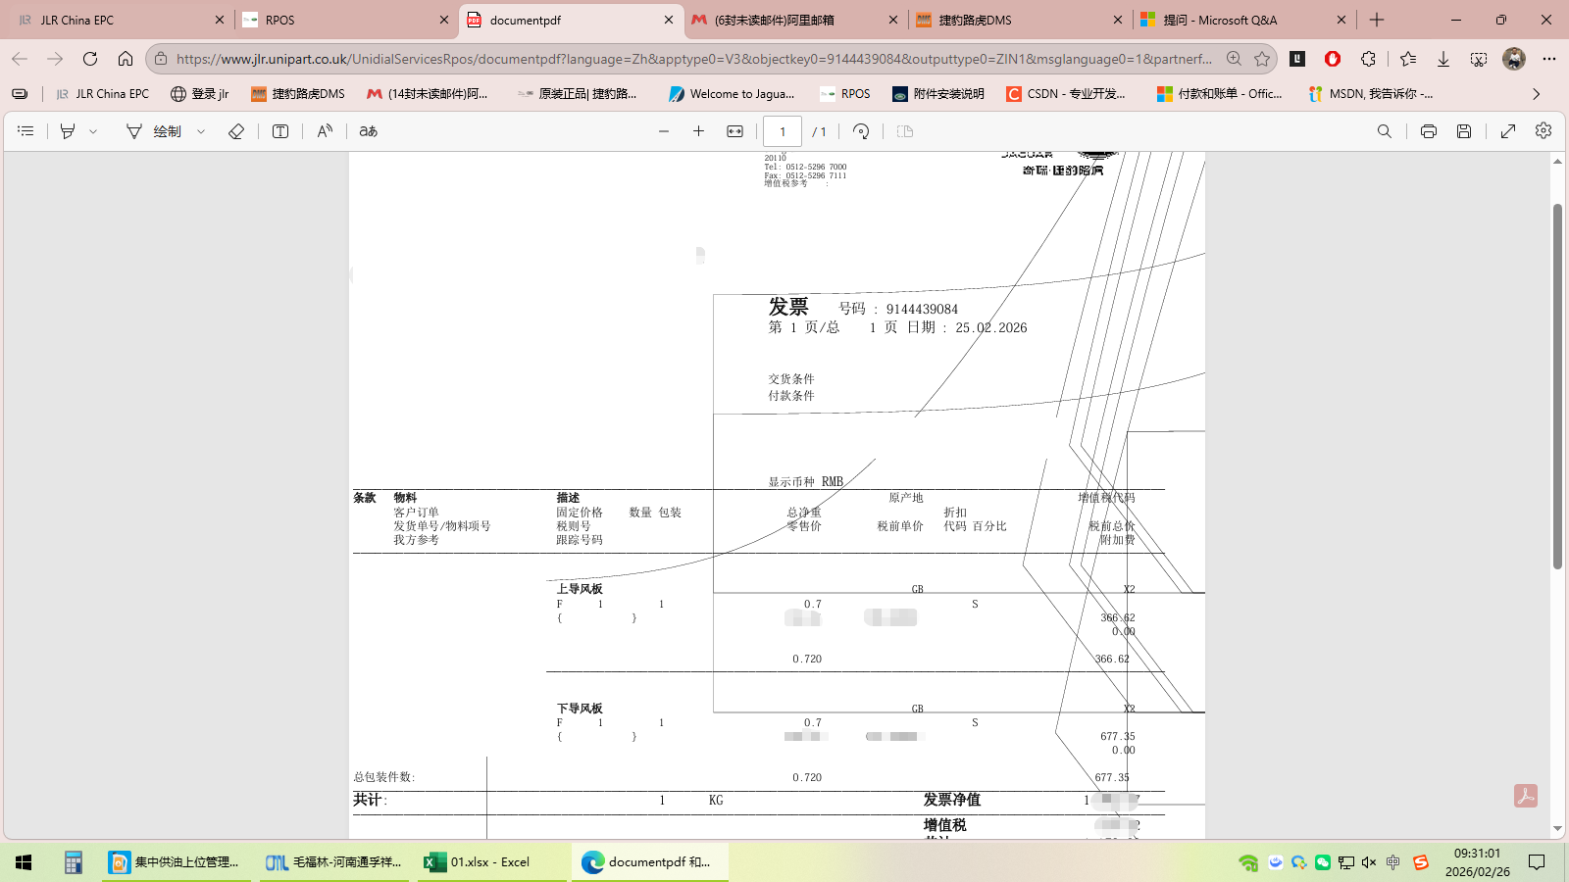
Task: Close the documentpdf tab
Action: 669,20
